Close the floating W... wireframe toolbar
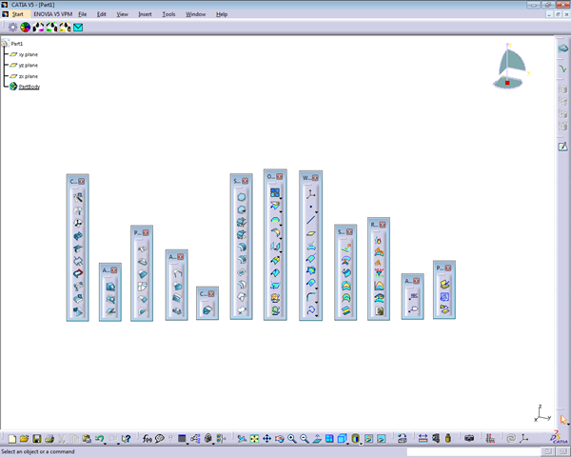The width and height of the screenshot is (571, 457). click(x=316, y=177)
